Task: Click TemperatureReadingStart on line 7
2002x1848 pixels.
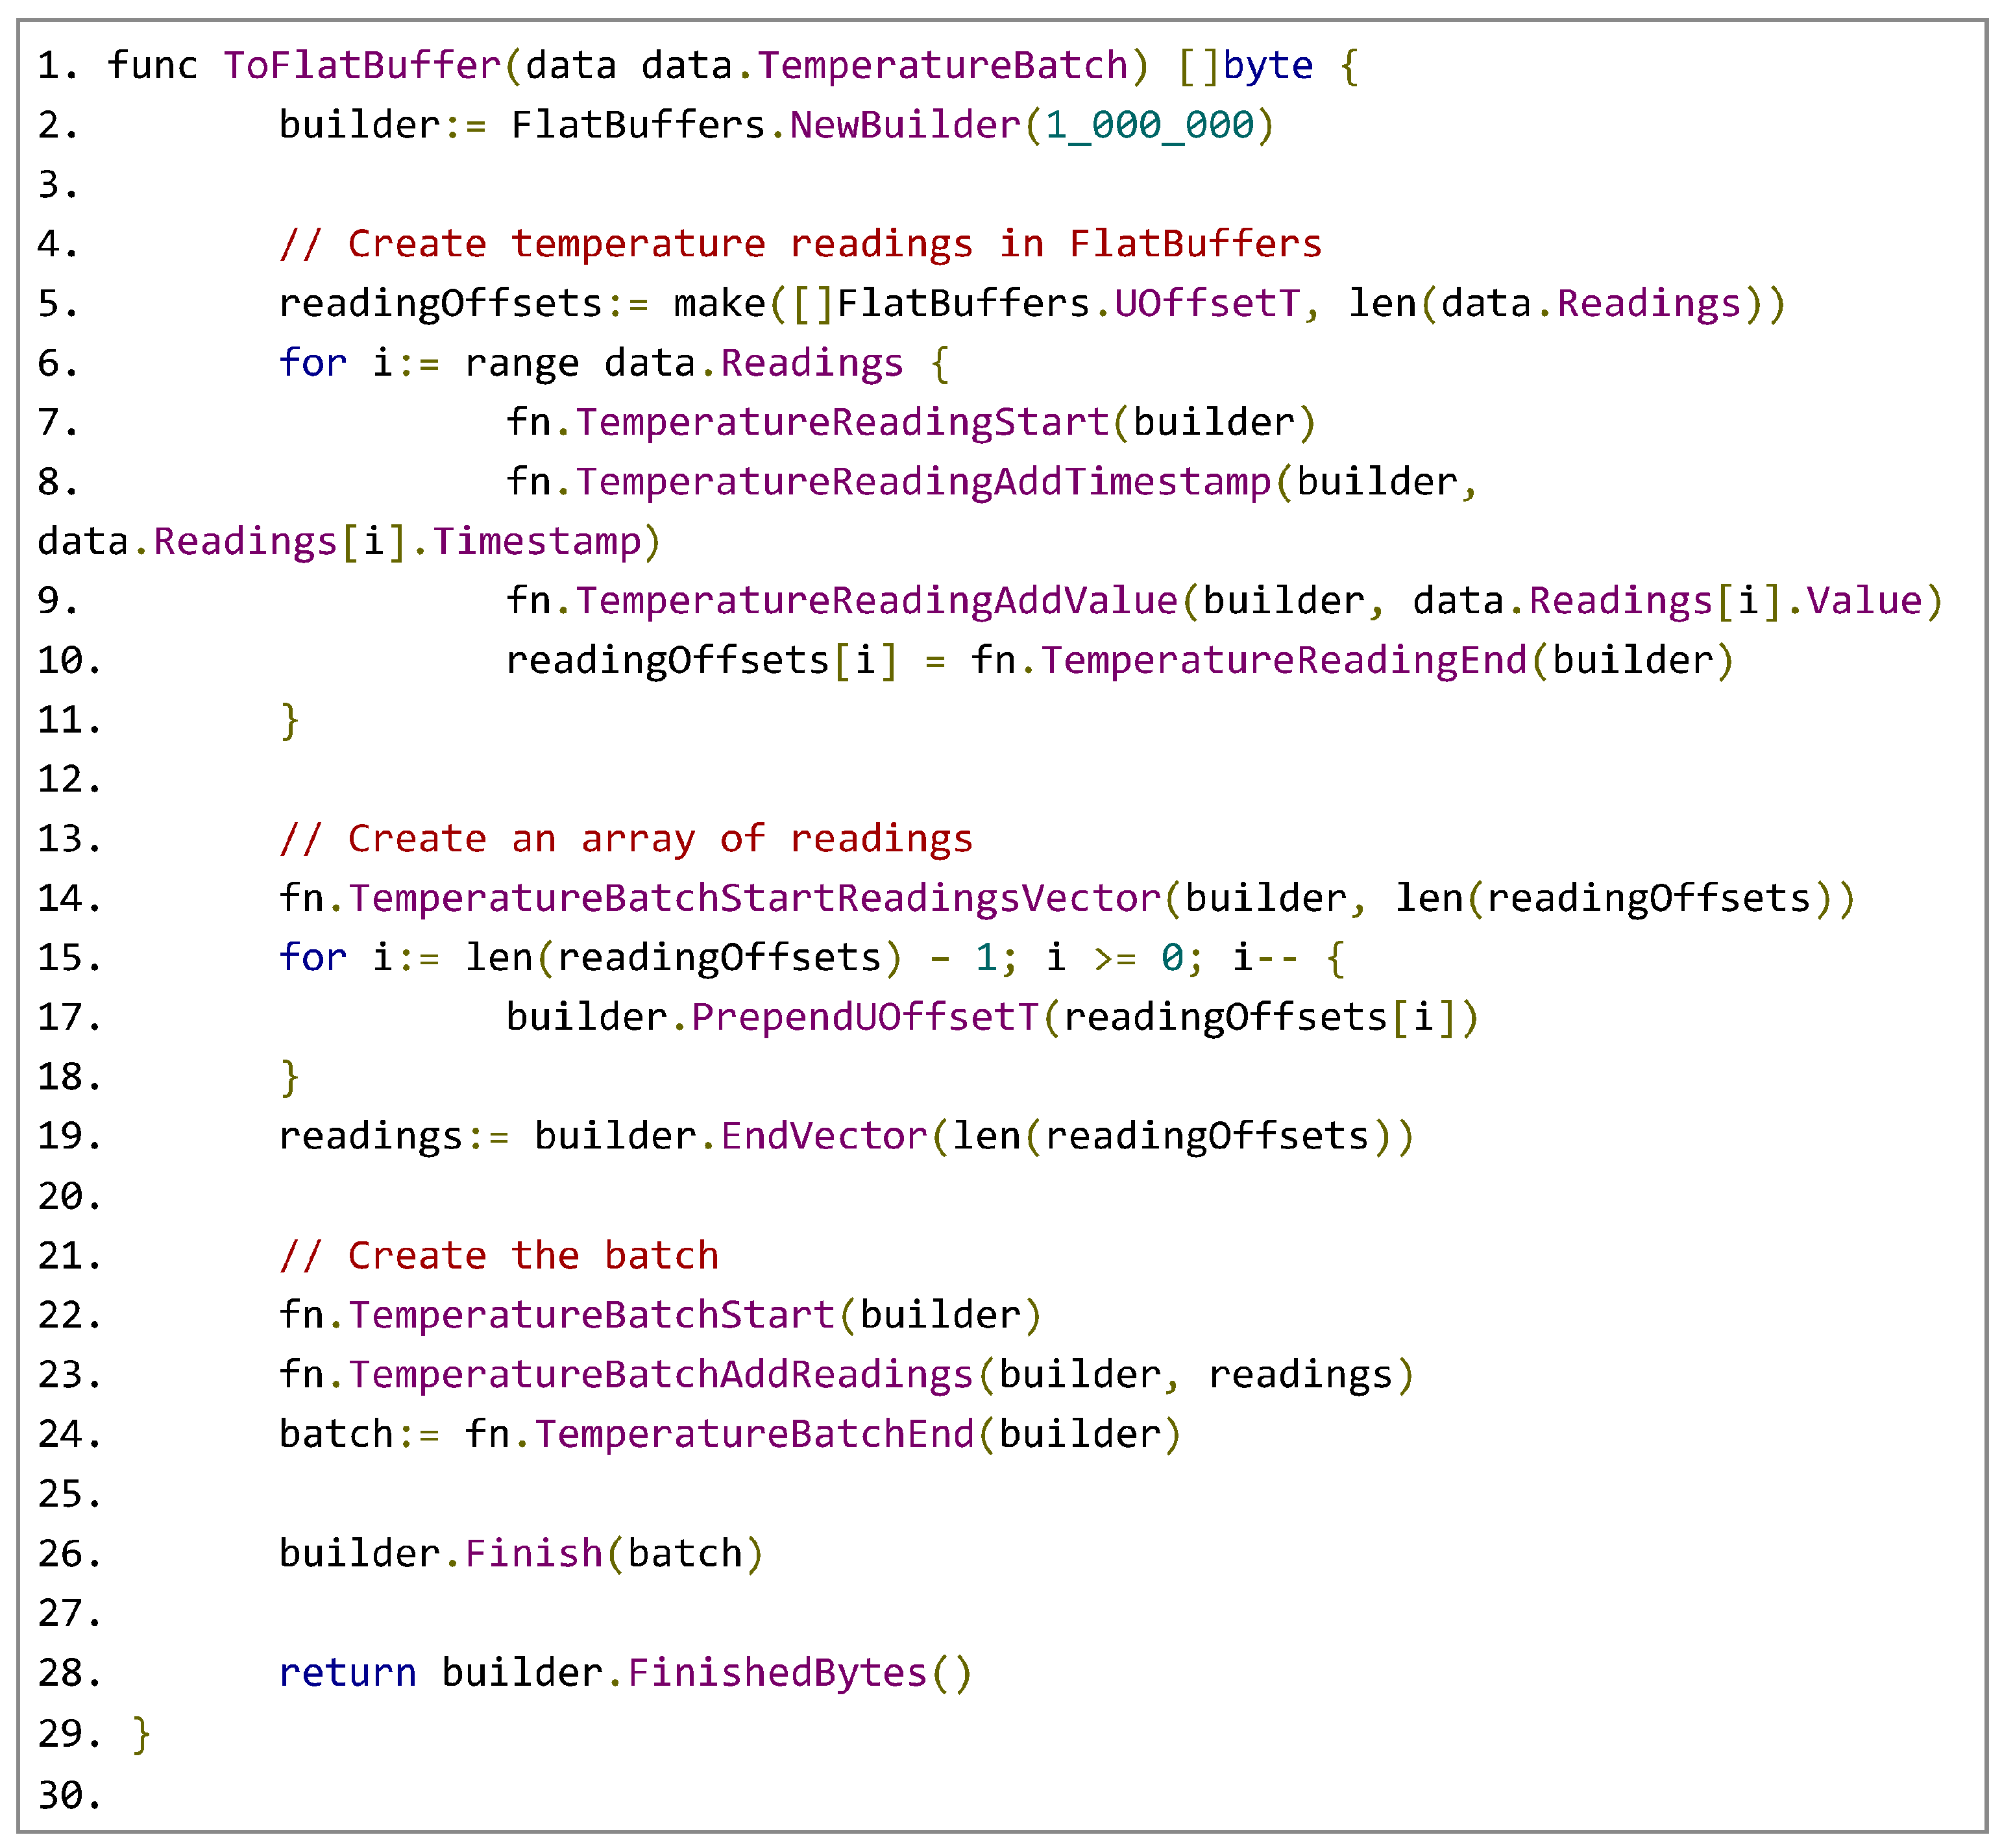Action: coord(842,423)
